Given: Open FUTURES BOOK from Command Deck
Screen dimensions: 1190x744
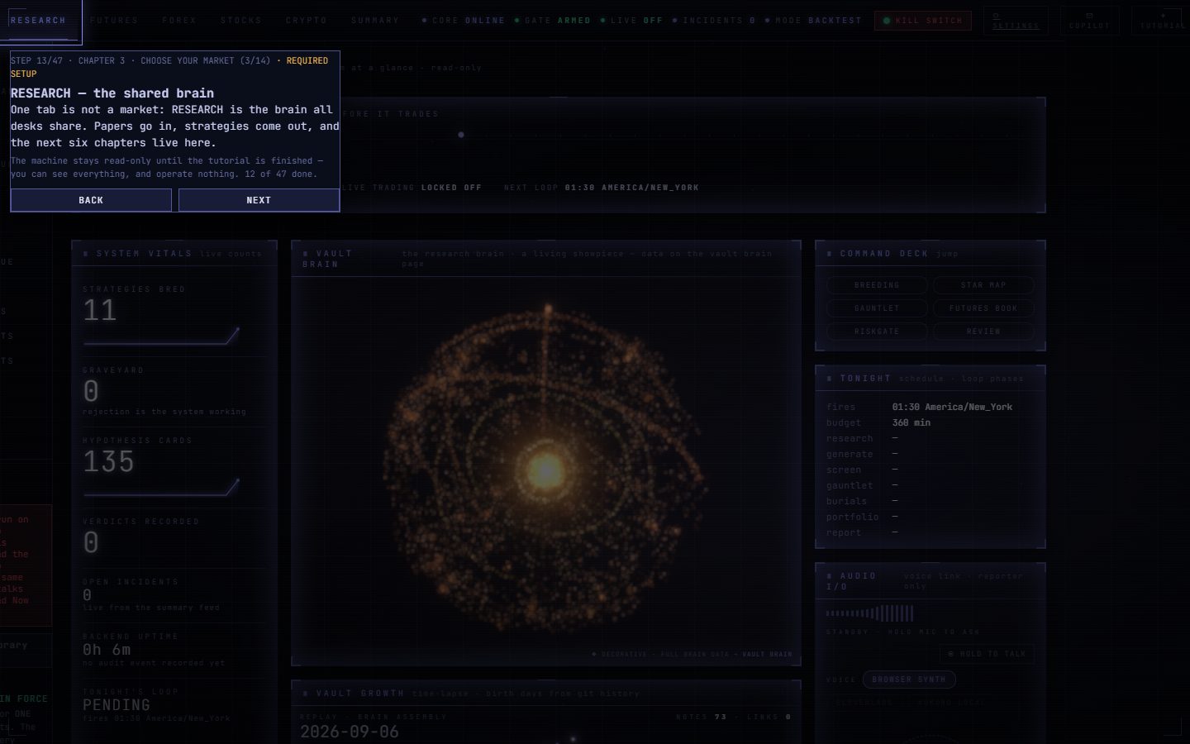Looking at the screenshot, I should click(983, 308).
